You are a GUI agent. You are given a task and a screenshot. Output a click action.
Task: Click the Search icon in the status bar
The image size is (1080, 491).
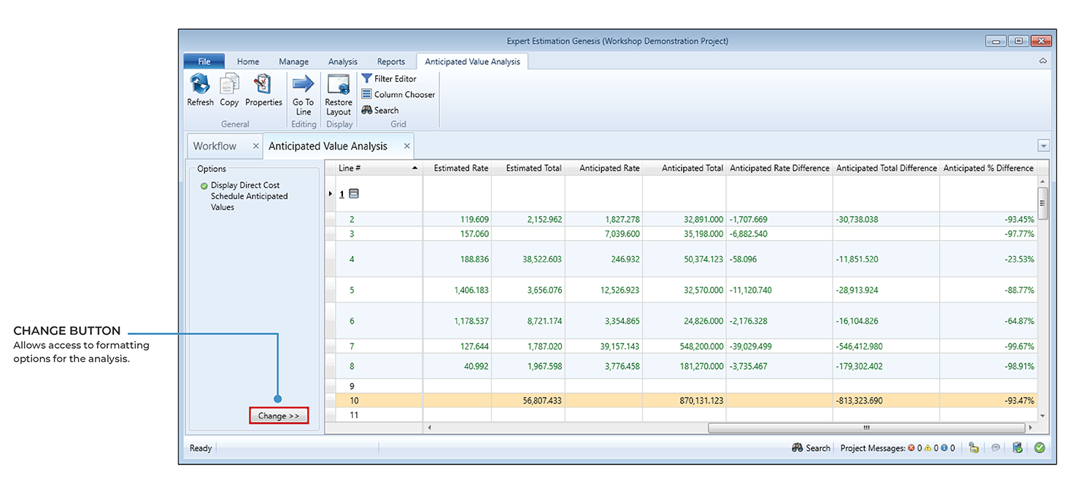point(811,448)
